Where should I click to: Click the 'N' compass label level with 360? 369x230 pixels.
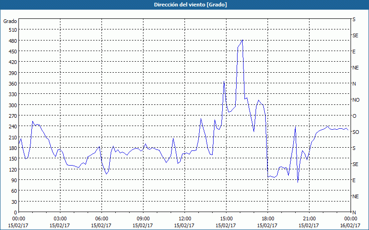[354, 84]
